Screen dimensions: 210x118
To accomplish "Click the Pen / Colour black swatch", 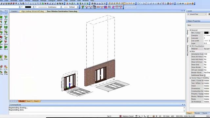I will click(206, 33).
